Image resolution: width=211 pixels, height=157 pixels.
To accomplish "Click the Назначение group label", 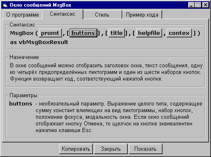I will click(x=24, y=57).
